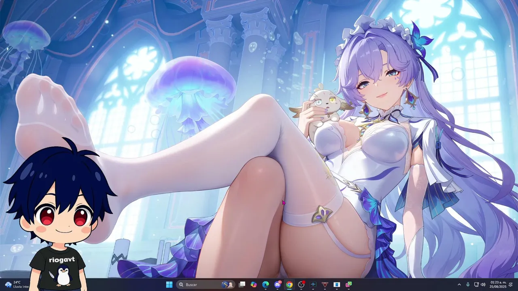Click the telescope search highlight image

pos(227,285)
